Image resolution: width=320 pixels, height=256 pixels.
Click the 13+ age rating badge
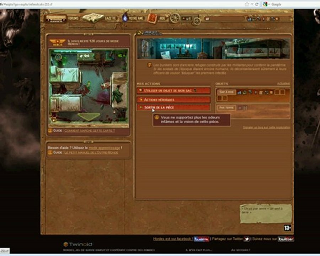(288, 228)
